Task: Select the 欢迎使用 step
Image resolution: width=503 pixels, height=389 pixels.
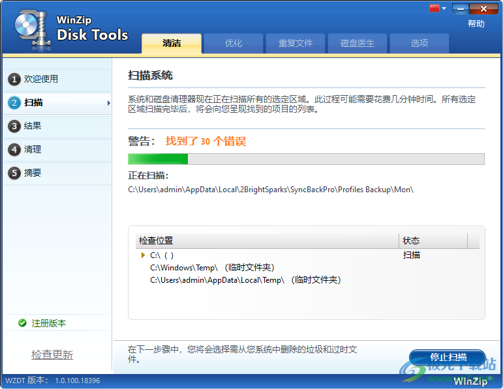Action: [57, 79]
